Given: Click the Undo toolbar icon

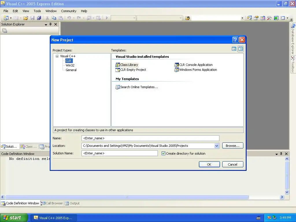Looking at the screenshot, I should 69,18.
